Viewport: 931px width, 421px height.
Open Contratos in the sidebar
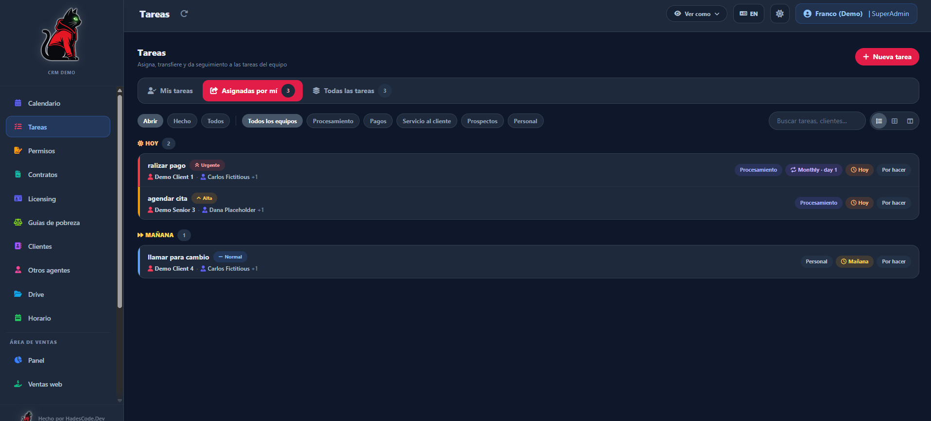(58, 175)
